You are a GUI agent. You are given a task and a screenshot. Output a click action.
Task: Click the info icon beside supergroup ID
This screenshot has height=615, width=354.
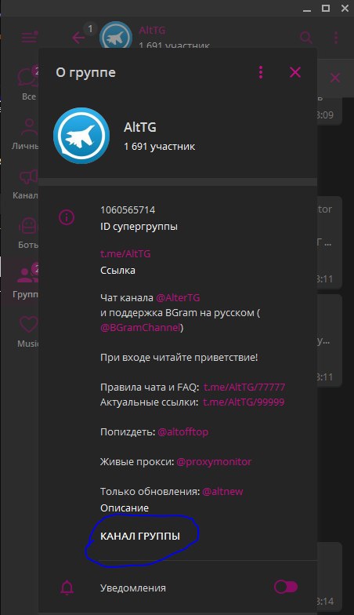click(x=67, y=217)
